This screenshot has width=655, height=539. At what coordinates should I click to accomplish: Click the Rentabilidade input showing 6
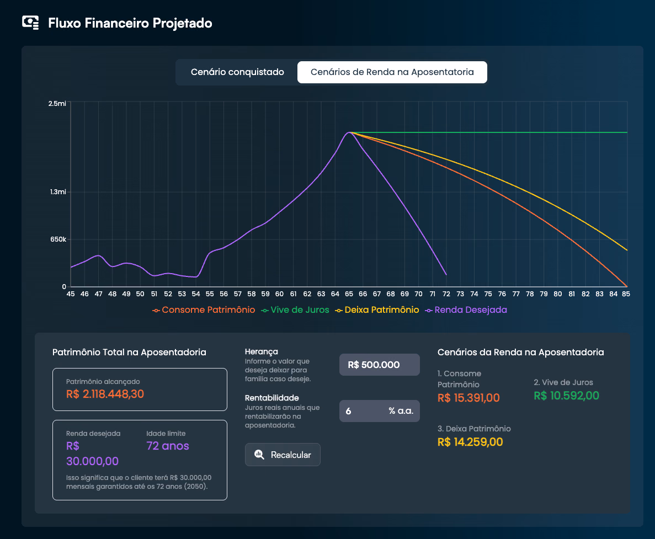(x=379, y=411)
